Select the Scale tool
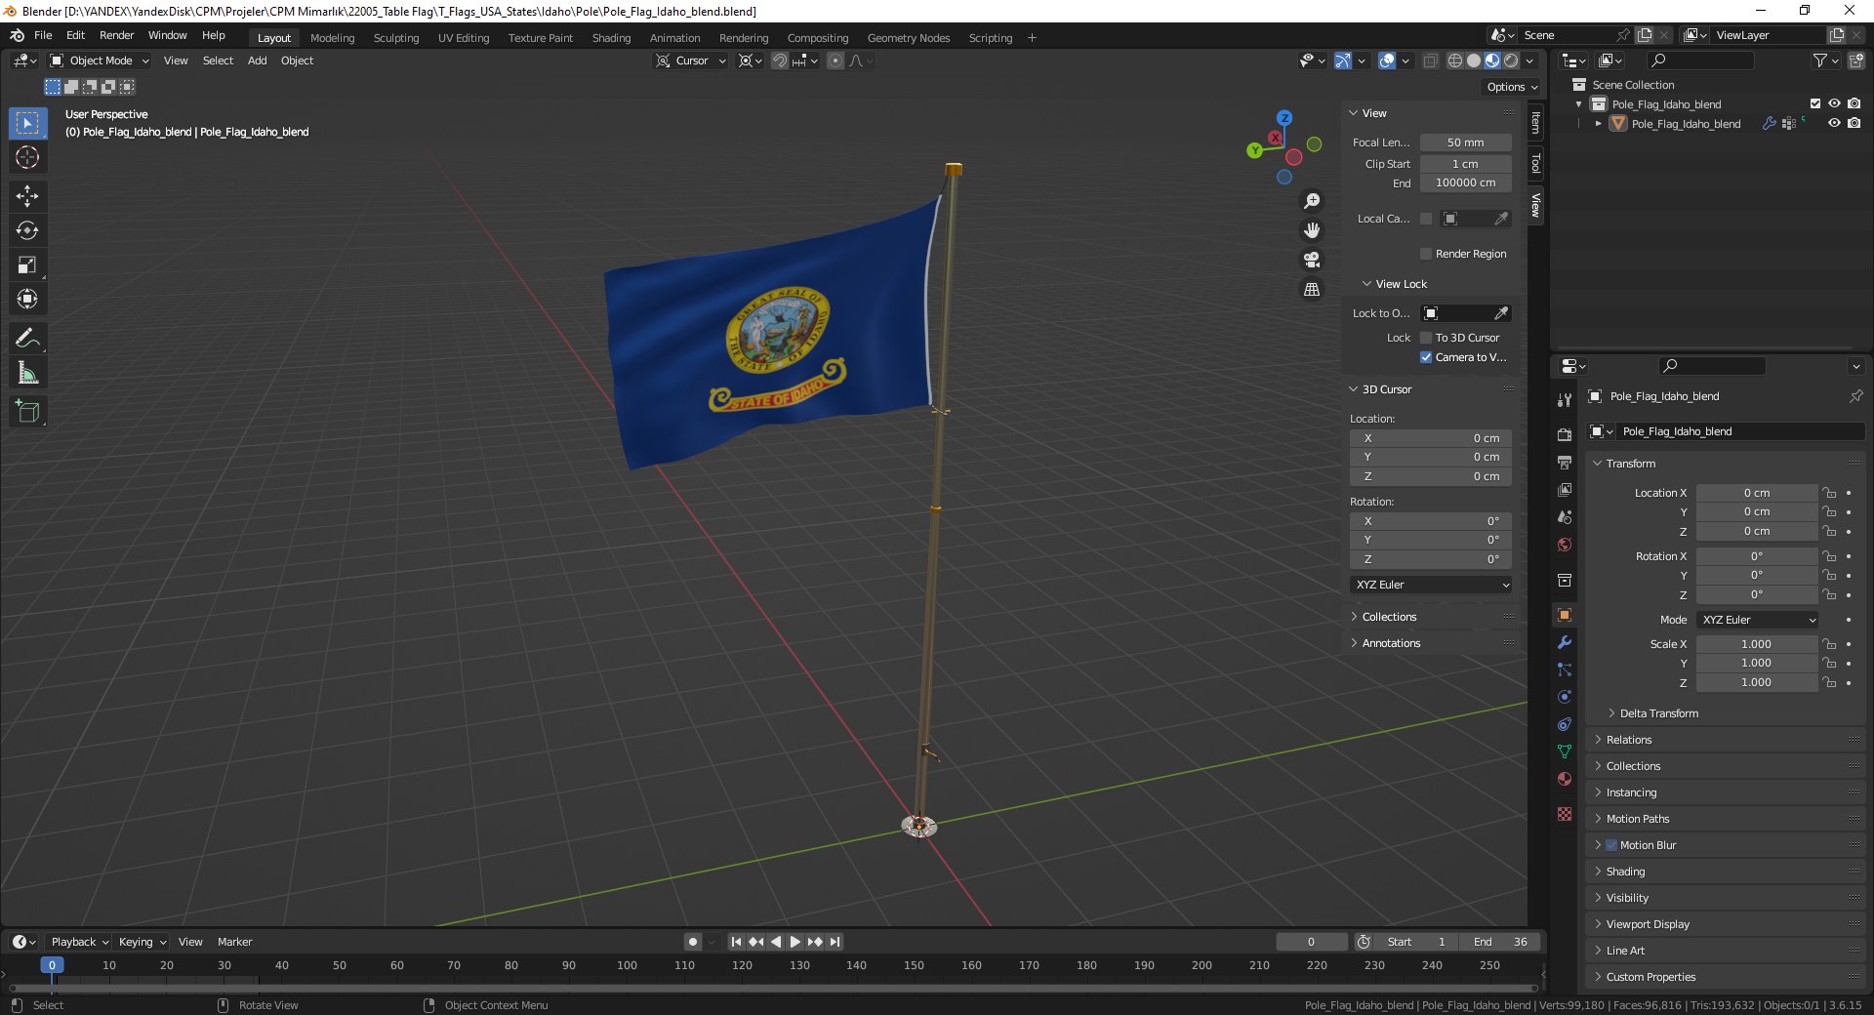1874x1015 pixels. [x=27, y=264]
